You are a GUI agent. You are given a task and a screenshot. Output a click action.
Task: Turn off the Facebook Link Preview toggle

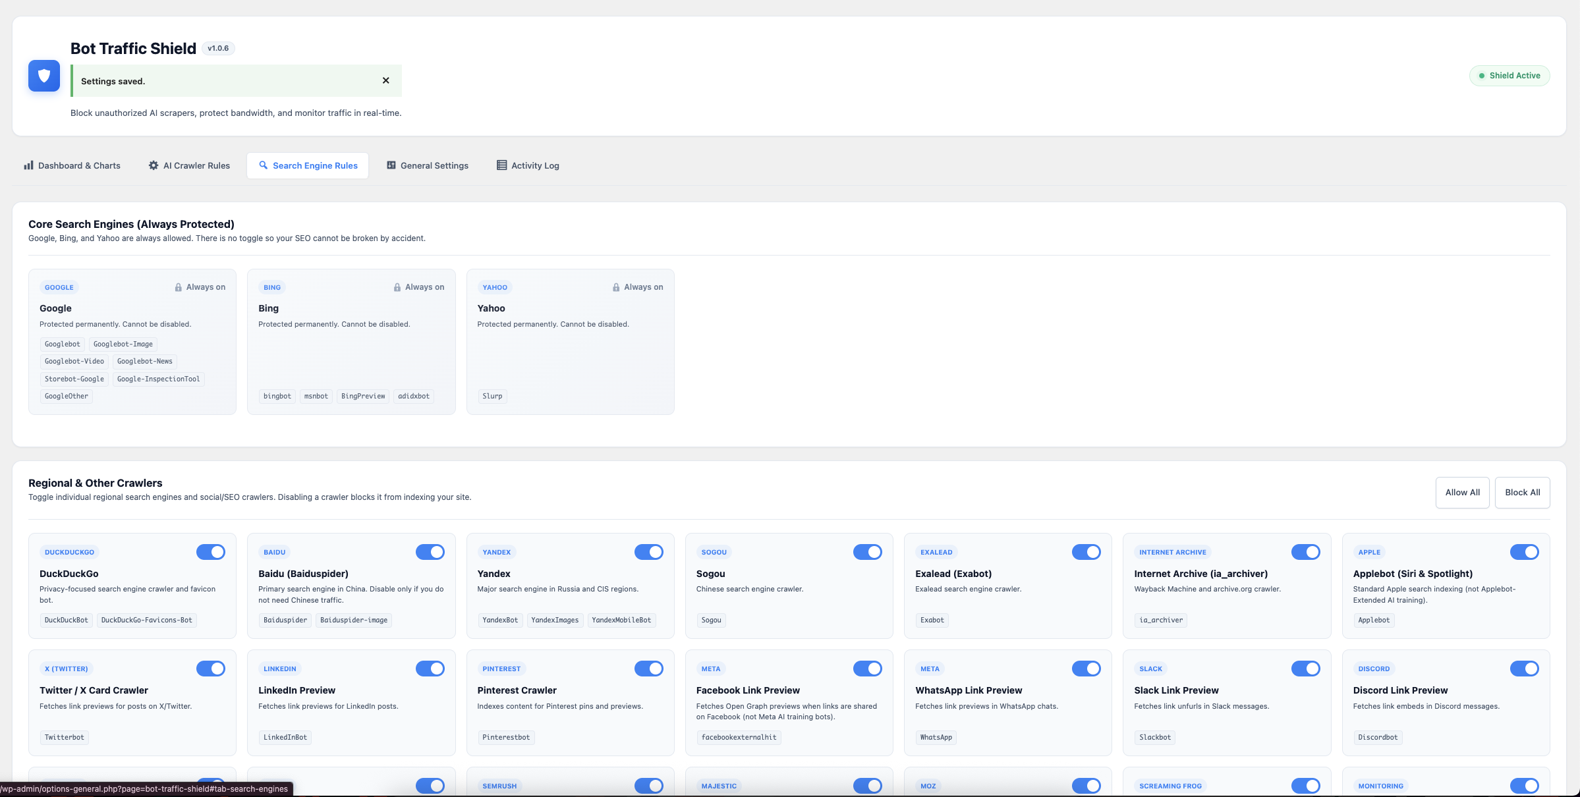868,669
